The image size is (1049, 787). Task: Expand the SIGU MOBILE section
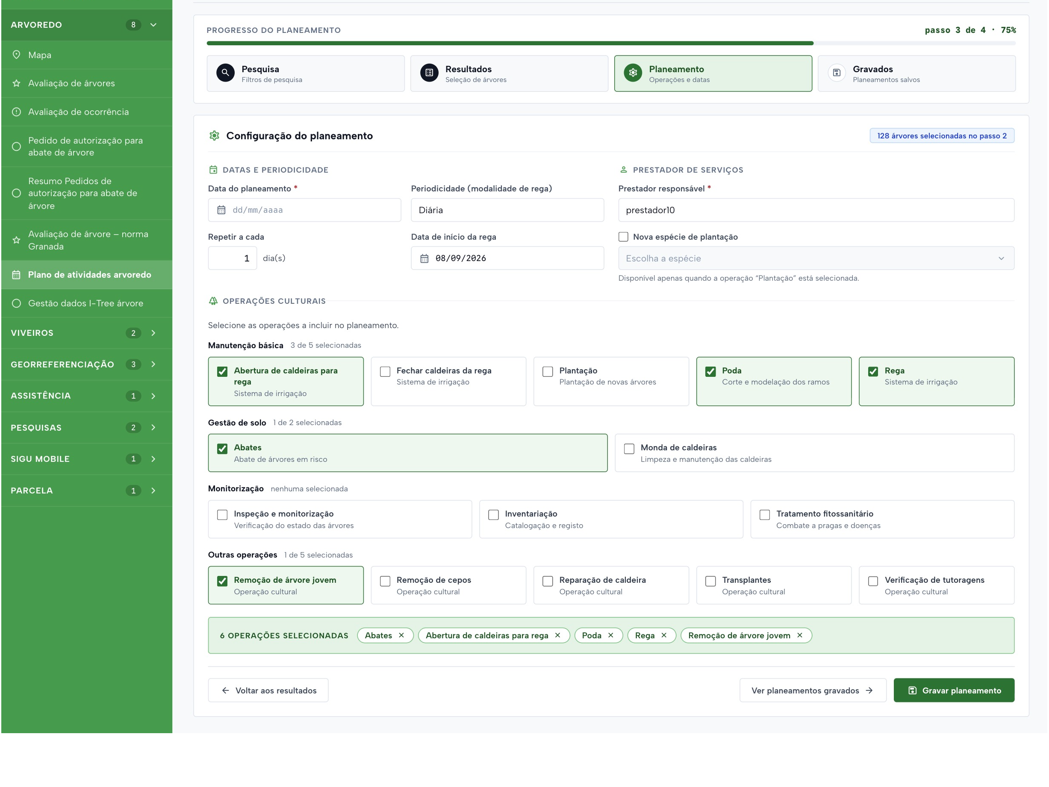tap(86, 459)
